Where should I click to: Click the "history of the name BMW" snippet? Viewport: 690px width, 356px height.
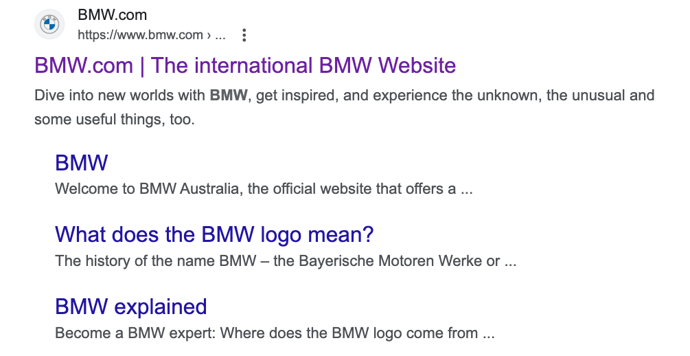pos(286,261)
